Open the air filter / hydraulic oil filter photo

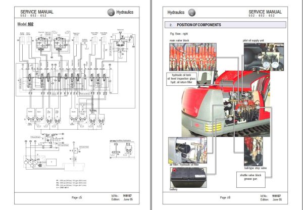tap(187, 150)
